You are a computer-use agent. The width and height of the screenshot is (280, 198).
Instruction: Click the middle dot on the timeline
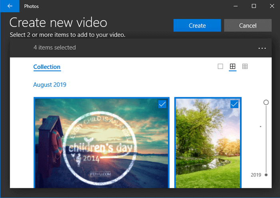261,126
